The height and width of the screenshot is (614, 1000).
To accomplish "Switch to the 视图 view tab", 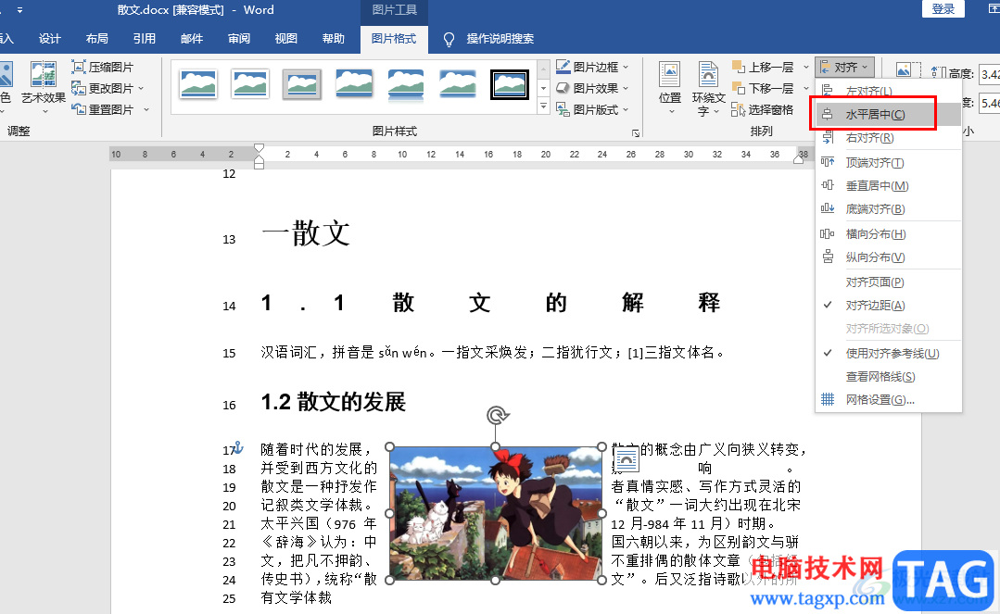I will click(x=285, y=39).
